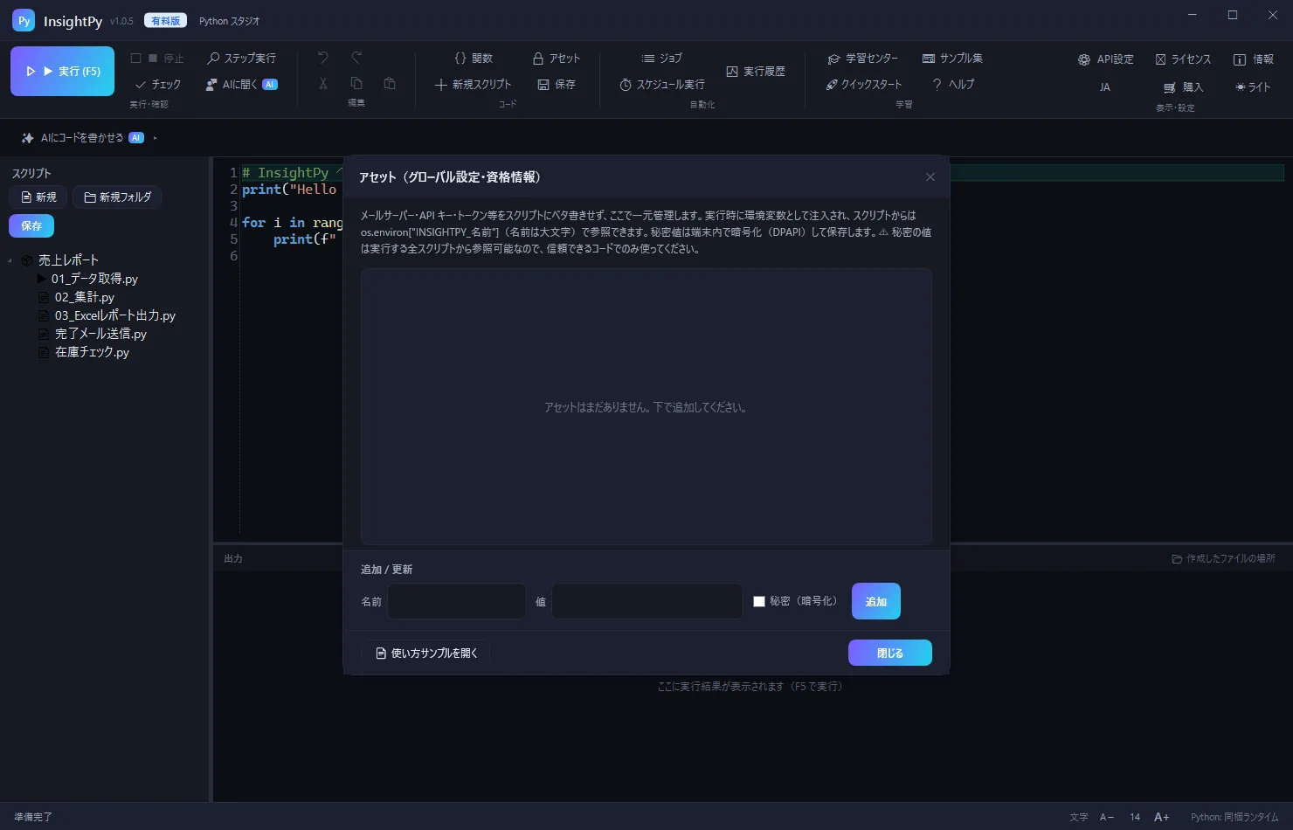Image resolution: width=1293 pixels, height=830 pixels.
Task: Click the 名前 input field
Action: click(x=457, y=601)
